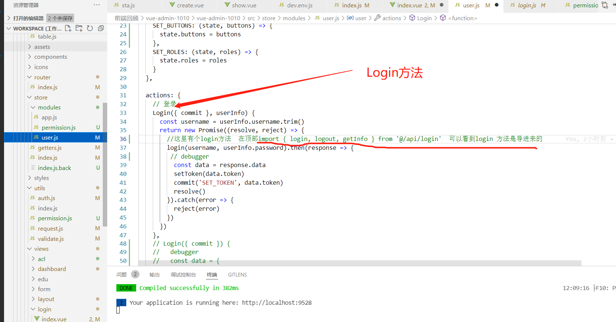
Task: Open the table.js file in explorer
Action: click(47, 36)
